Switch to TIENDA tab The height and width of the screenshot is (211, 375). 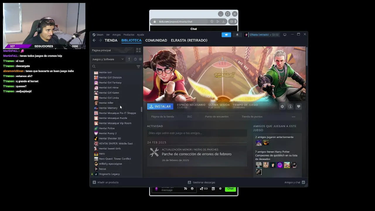(x=111, y=40)
